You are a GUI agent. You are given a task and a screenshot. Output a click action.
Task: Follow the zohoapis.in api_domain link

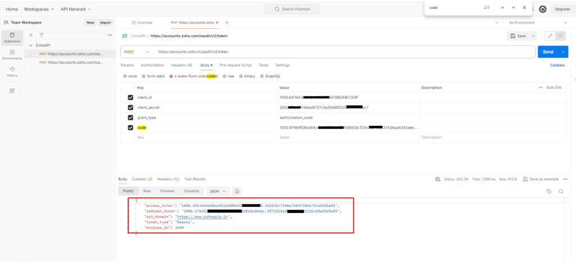pyautogui.click(x=202, y=216)
